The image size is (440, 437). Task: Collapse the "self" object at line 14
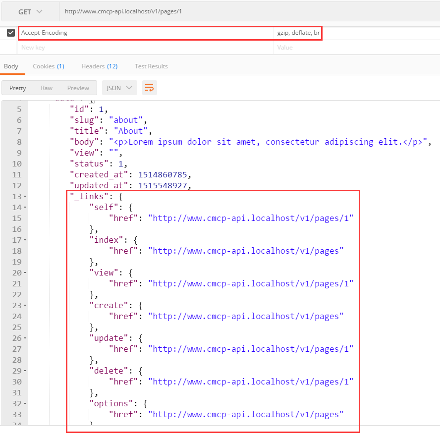(x=25, y=208)
